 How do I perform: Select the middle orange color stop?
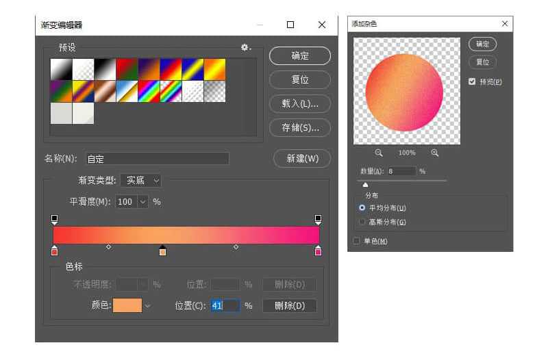coord(162,251)
